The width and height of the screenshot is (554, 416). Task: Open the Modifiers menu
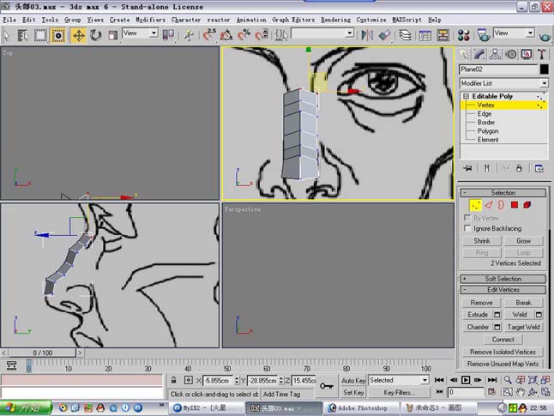tap(150, 20)
